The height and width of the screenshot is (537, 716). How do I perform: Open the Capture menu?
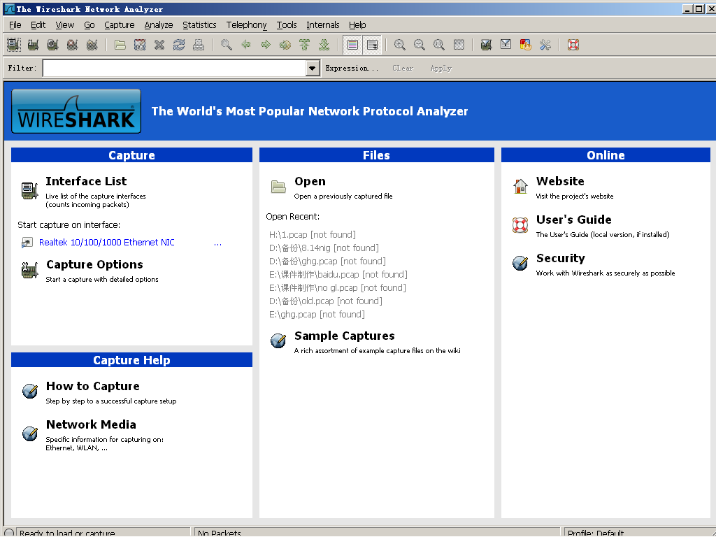pos(120,25)
